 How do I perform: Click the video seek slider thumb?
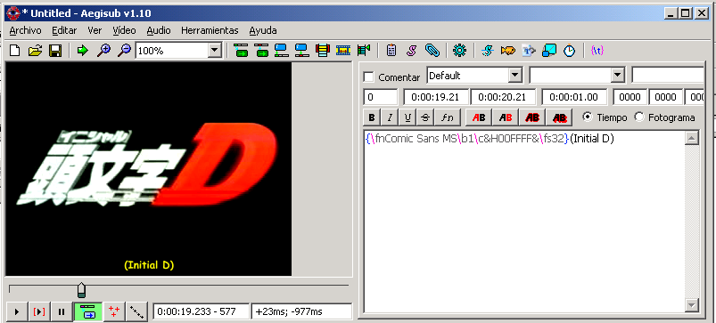tap(81, 290)
